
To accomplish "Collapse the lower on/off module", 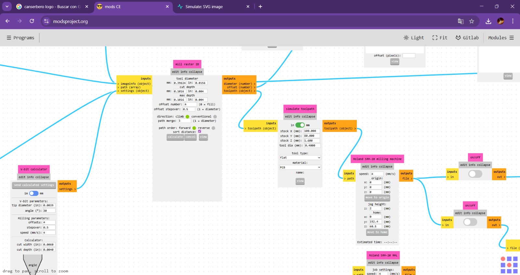I will click(x=478, y=213).
